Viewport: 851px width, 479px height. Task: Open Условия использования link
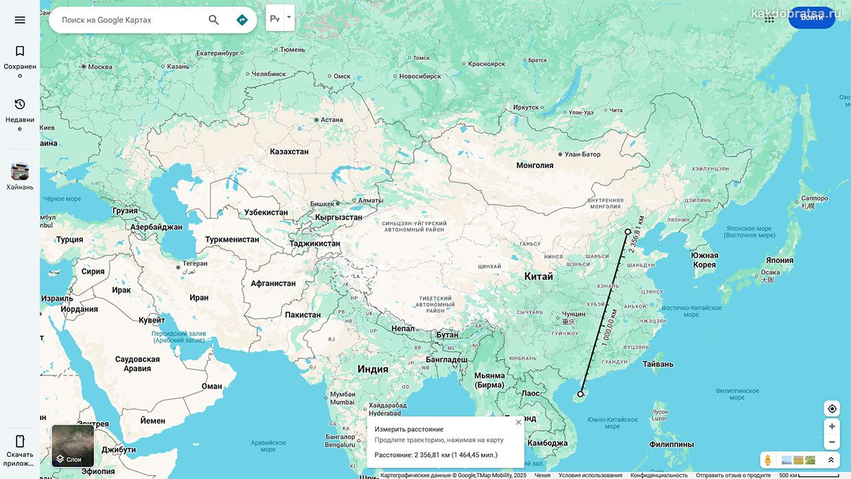coord(590,475)
